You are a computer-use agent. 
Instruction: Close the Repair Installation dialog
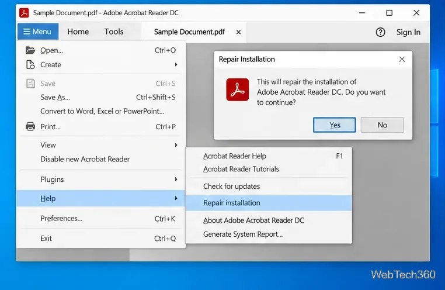(x=402, y=59)
